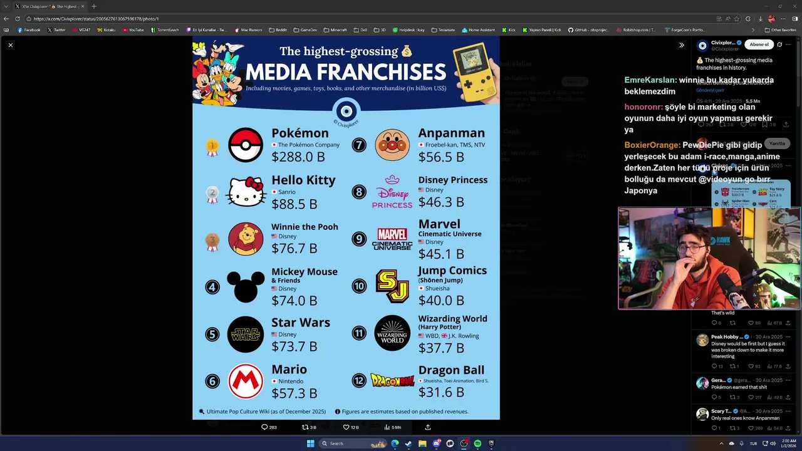Open Epic Games Launcher from the taskbar
The width and height of the screenshot is (802, 451).
491,443
